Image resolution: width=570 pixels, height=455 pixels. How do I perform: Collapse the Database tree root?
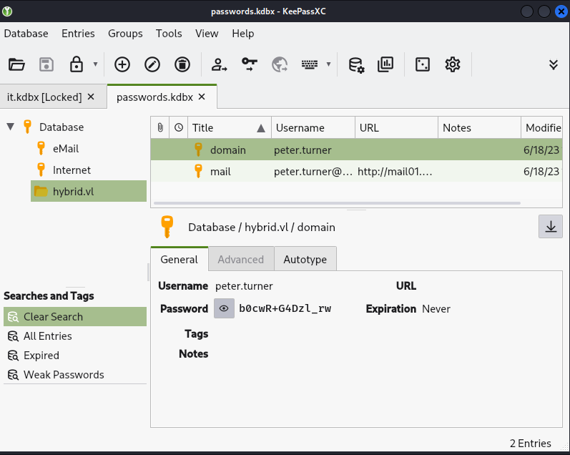click(11, 127)
